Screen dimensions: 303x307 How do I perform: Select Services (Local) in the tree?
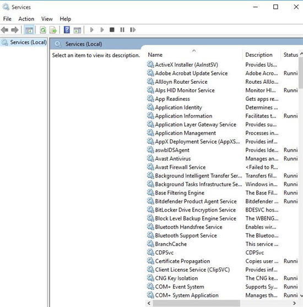24,42
